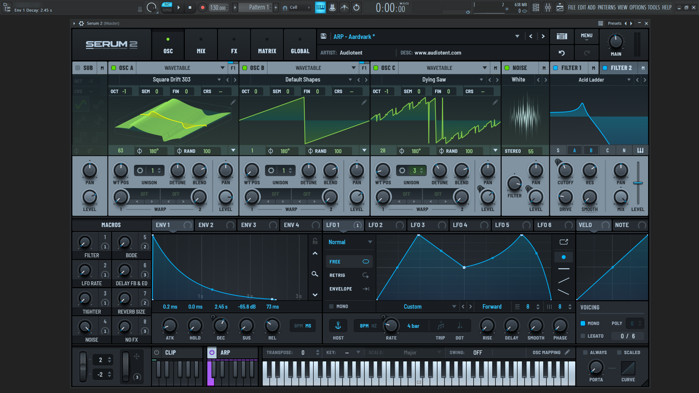Click the pitch bend wheel strip
Viewport: 699px width, 393px height.
coord(83,366)
